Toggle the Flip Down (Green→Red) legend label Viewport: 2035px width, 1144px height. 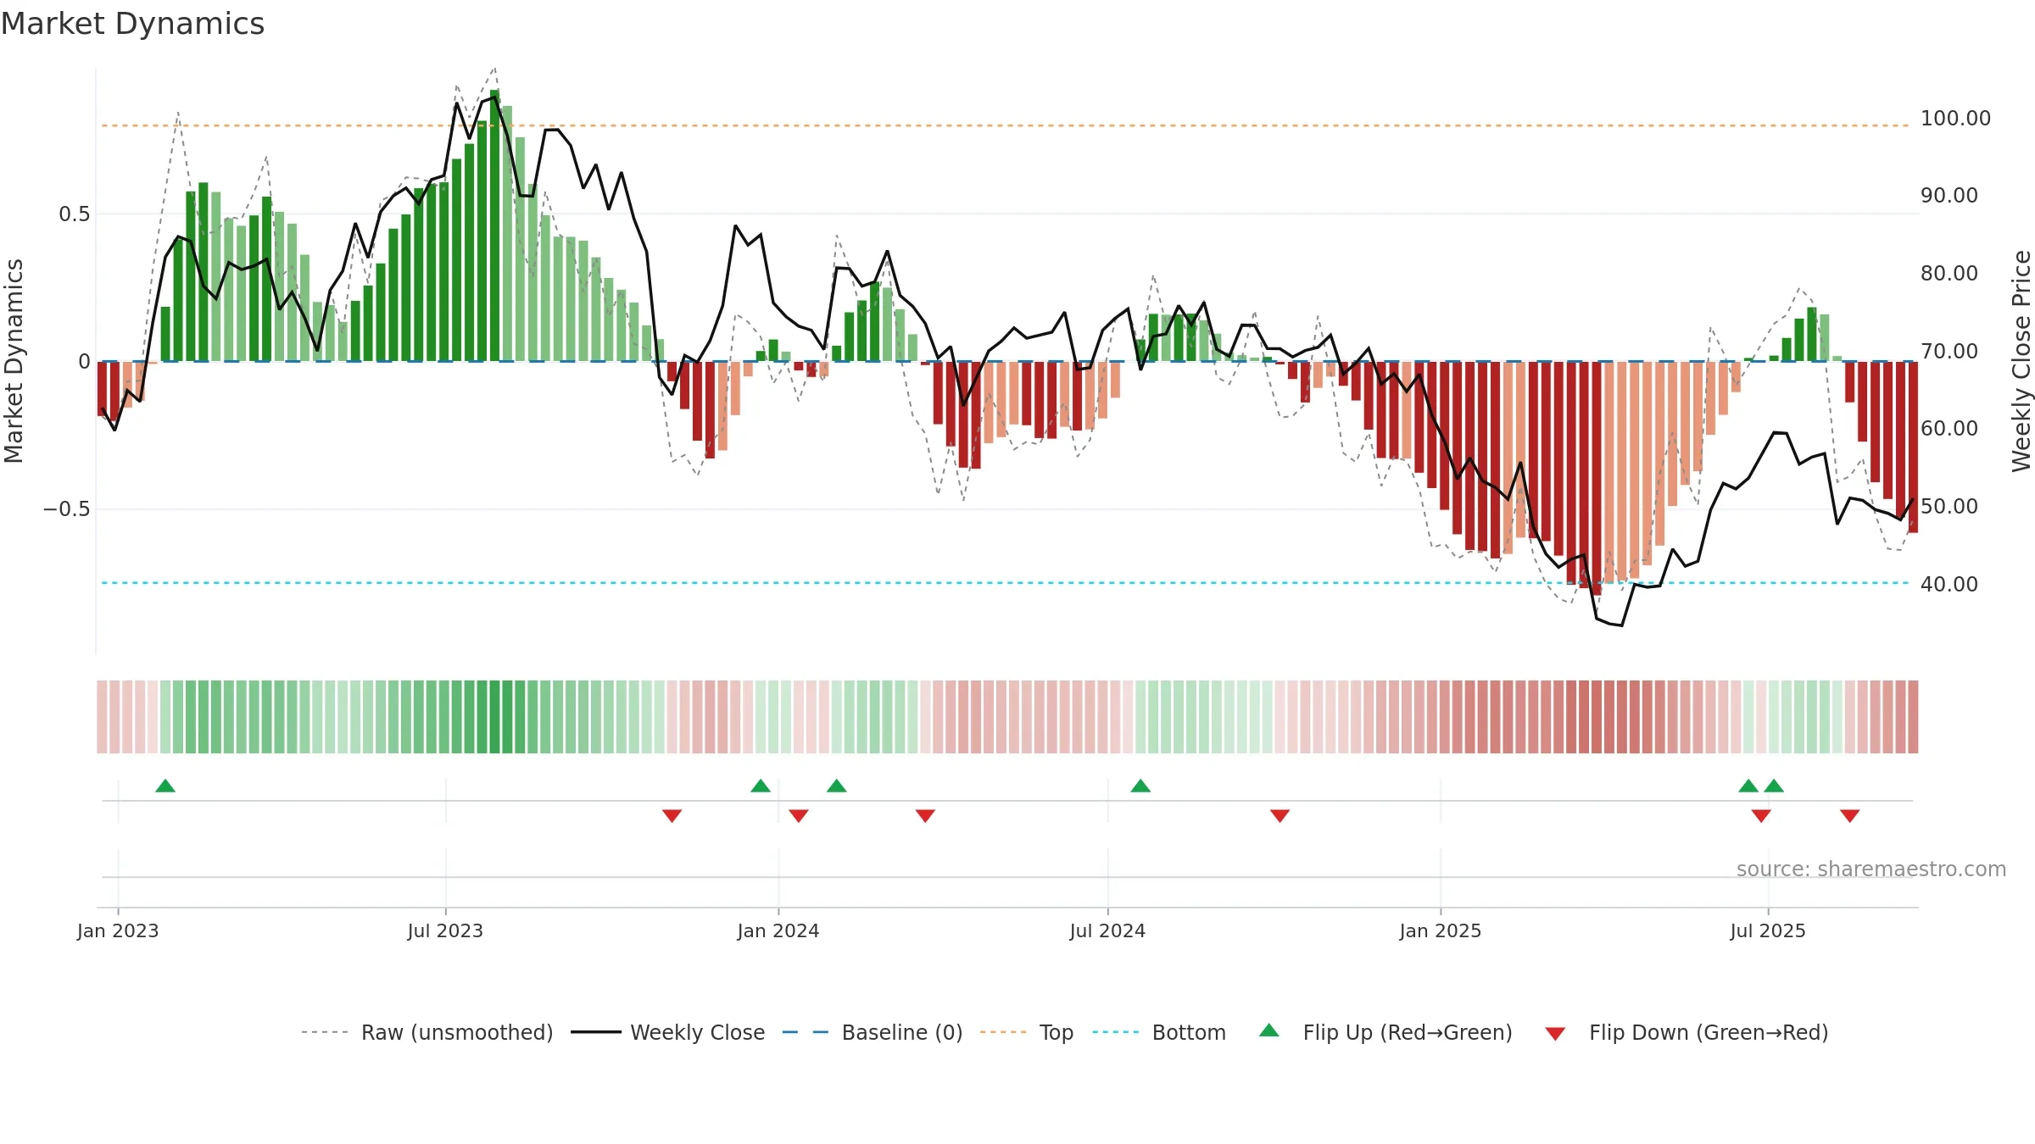[x=1709, y=1032]
